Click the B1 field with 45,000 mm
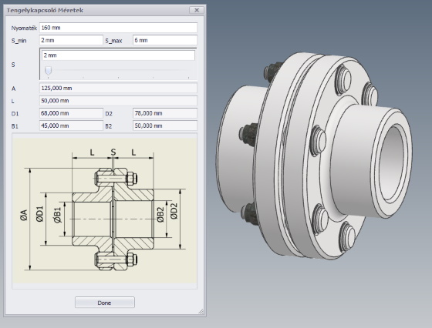 (71, 126)
